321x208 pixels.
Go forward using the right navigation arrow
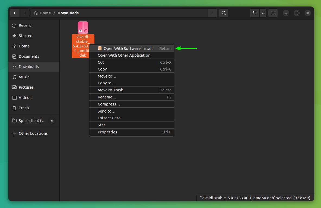(24, 13)
